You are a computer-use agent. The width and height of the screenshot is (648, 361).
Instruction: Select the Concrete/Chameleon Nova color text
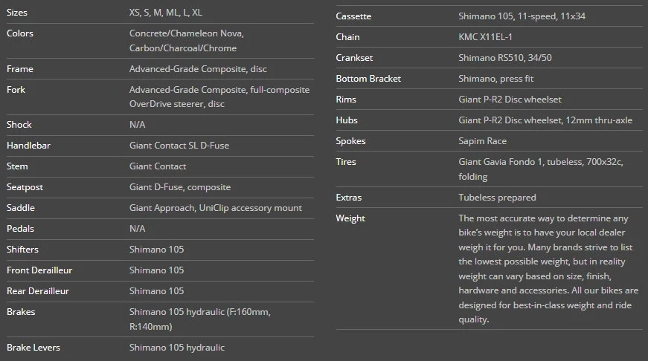pos(186,33)
